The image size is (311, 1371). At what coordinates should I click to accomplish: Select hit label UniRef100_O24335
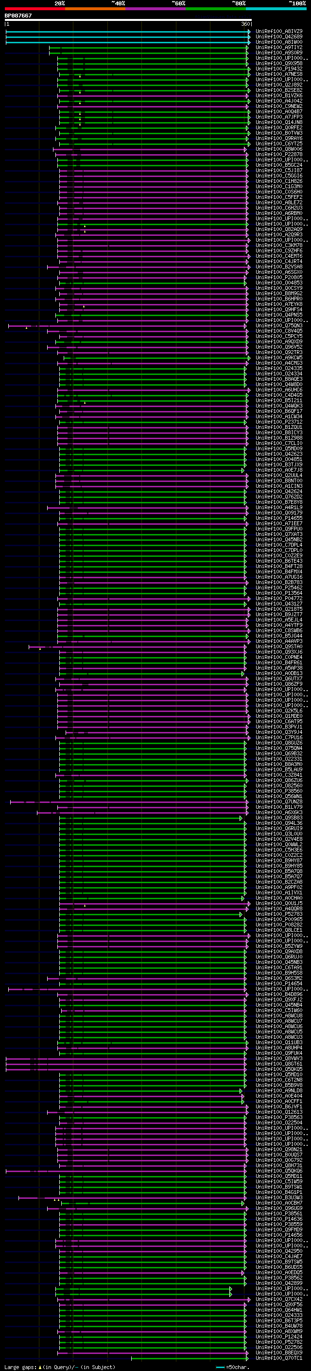pos(279,368)
